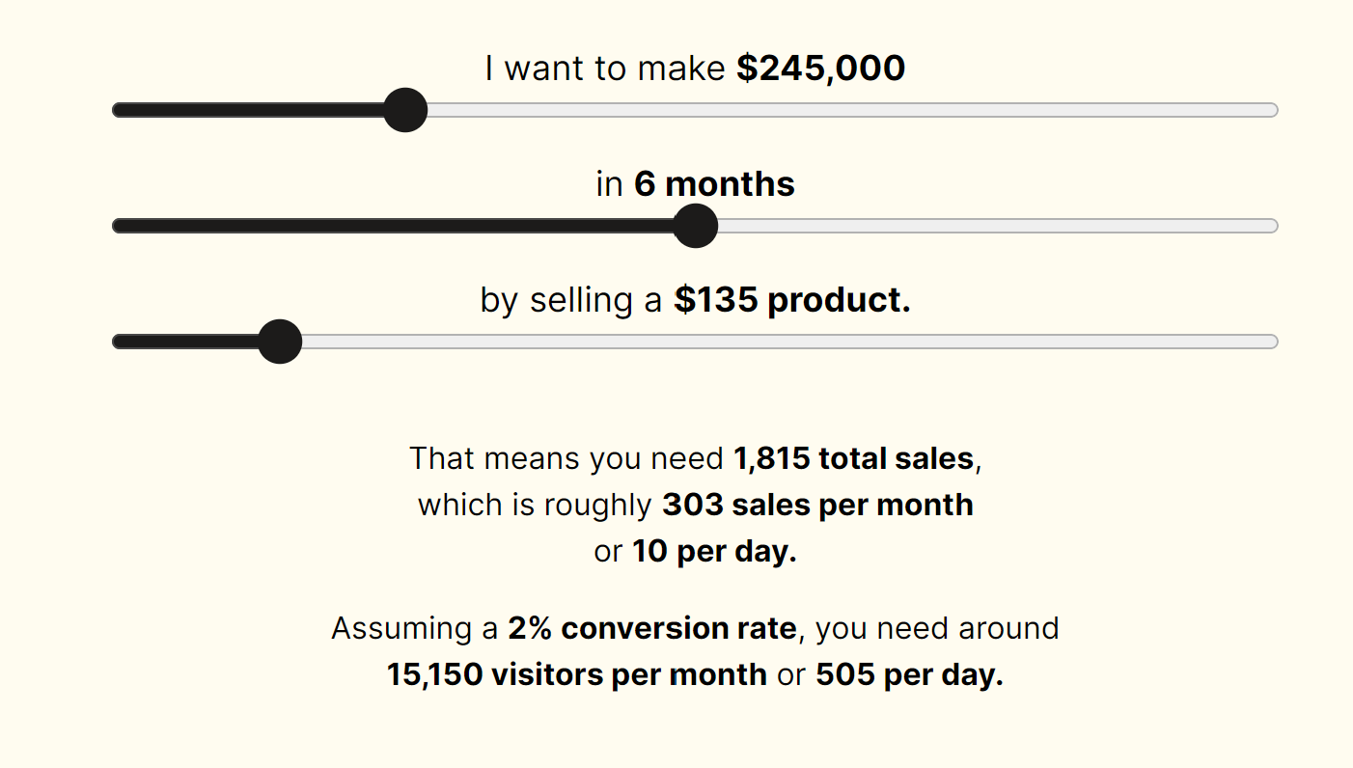The image size is (1353, 768).
Task: Click '303 sales per month' text
Action: click(817, 505)
